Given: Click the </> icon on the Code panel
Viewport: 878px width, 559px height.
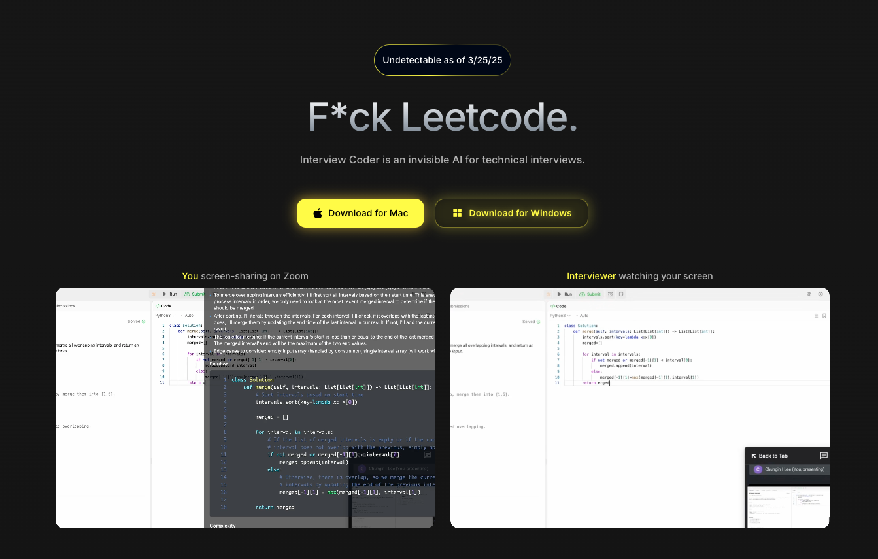Looking at the screenshot, I should (x=552, y=306).
